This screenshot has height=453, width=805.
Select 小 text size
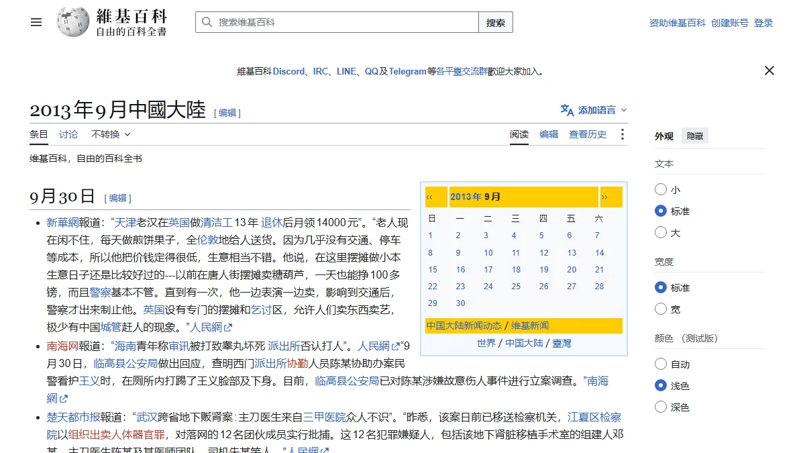click(x=661, y=190)
